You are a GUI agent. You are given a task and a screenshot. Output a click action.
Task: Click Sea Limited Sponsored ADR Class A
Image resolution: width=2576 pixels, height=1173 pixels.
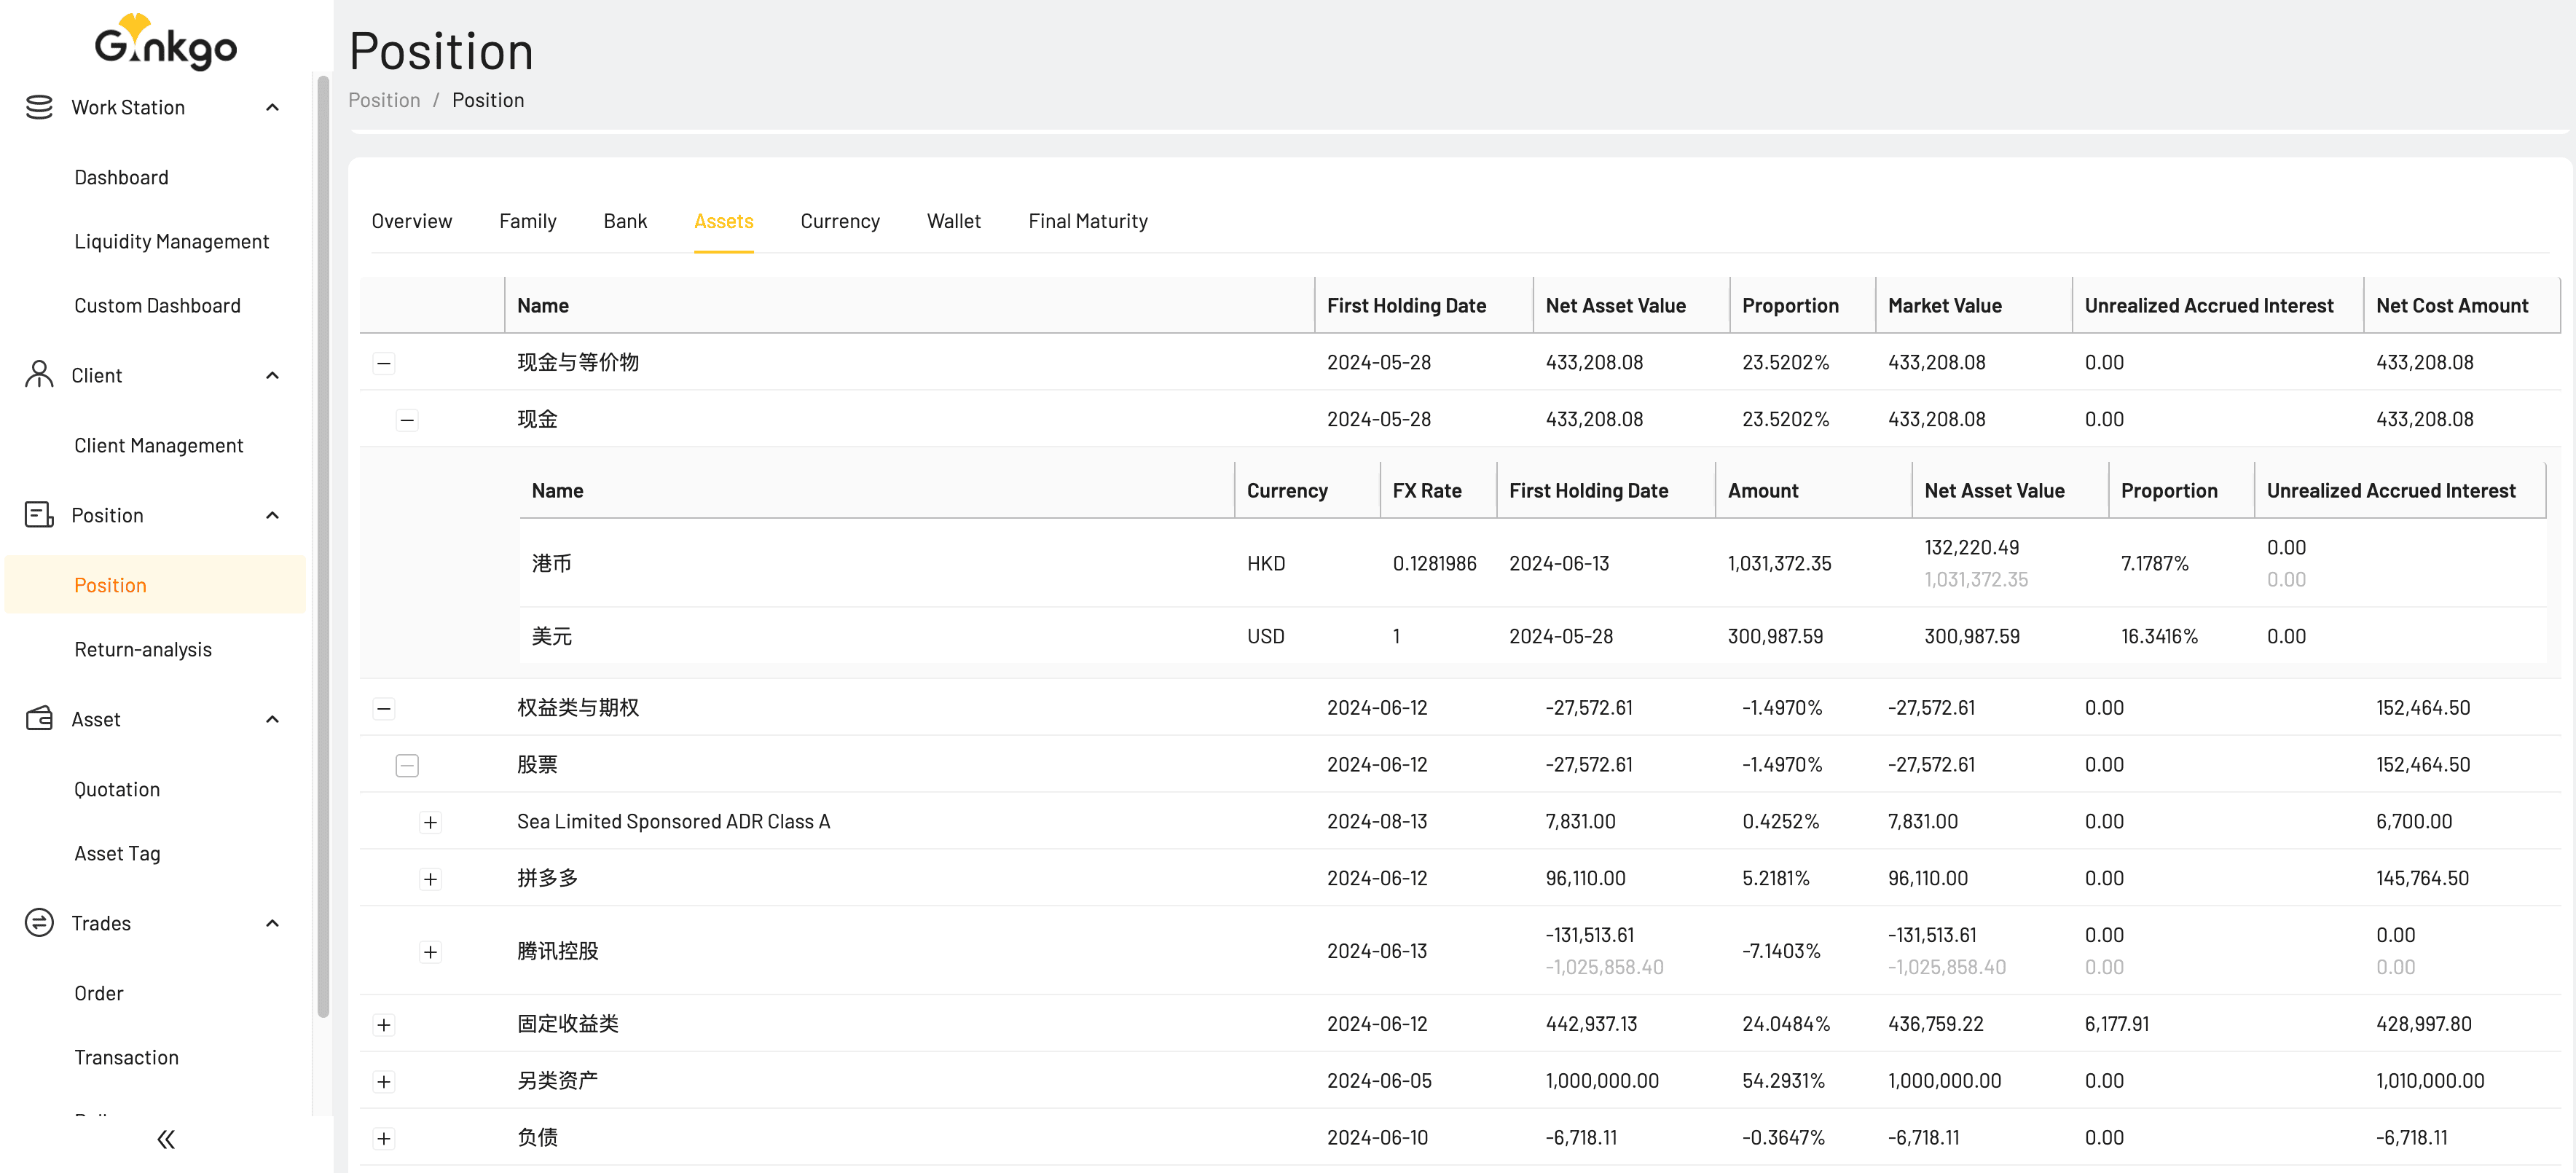pos(673,821)
